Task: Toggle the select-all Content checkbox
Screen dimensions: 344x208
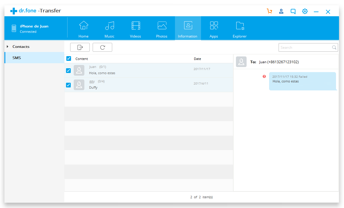Action: pyautogui.click(x=69, y=58)
